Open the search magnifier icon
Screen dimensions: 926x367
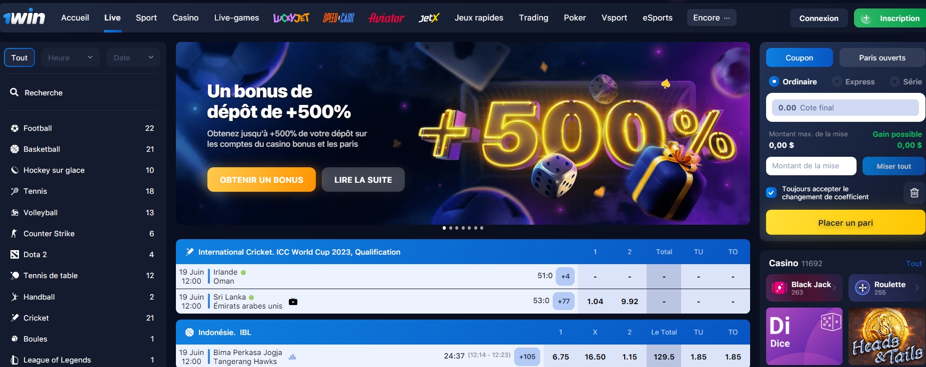coord(14,92)
